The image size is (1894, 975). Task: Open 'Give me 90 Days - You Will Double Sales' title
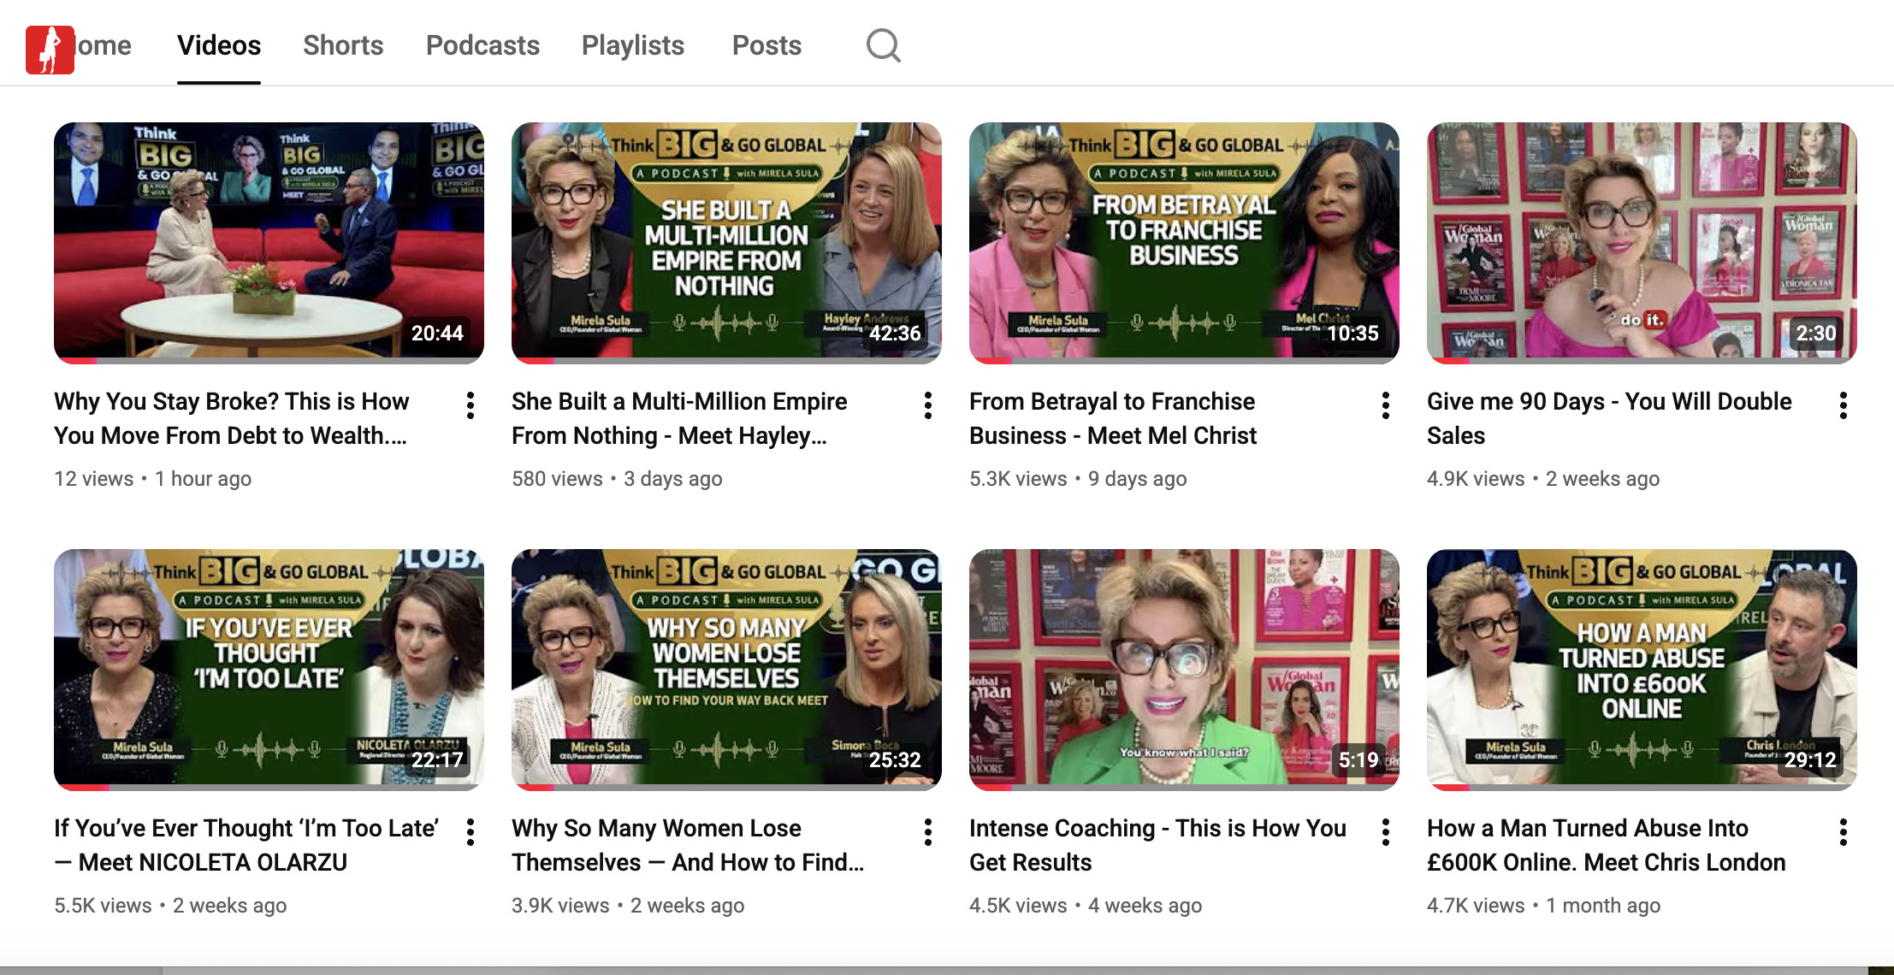1608,402
